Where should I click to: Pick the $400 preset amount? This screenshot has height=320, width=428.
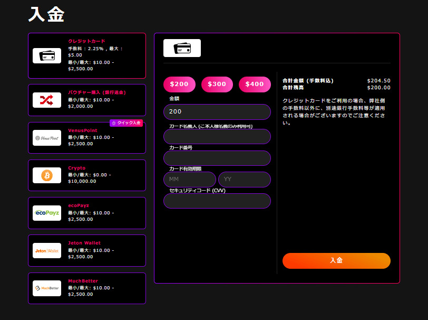[x=255, y=84]
